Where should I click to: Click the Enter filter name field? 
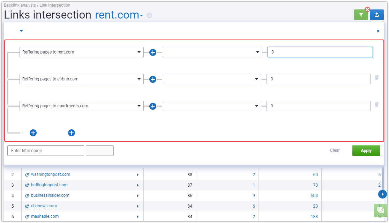pyautogui.click(x=46, y=151)
